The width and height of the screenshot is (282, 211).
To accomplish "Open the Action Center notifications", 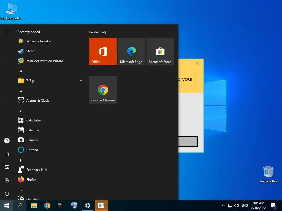I will 273,206.
